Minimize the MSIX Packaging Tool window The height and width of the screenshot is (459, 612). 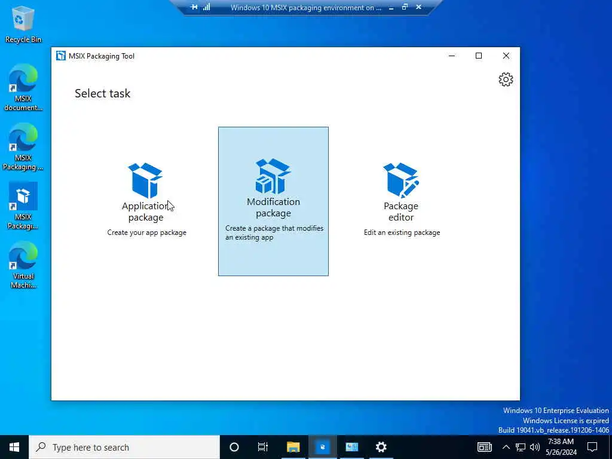click(452, 56)
